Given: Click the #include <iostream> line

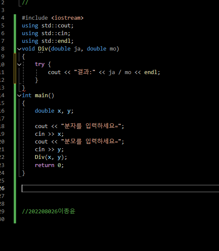Looking at the screenshot, I should point(53,18).
